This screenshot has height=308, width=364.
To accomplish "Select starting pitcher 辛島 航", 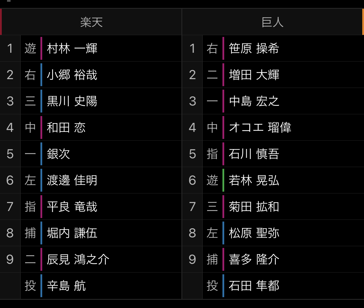I will pyautogui.click(x=66, y=286).
